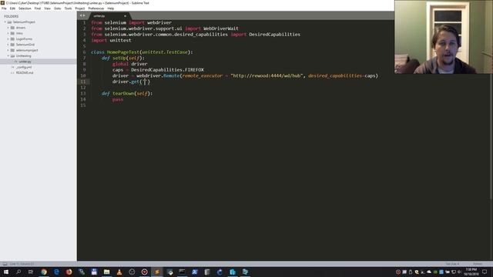Open Task View on taskbar
Image resolution: width=493 pixels, height=277 pixels.
[31, 272]
